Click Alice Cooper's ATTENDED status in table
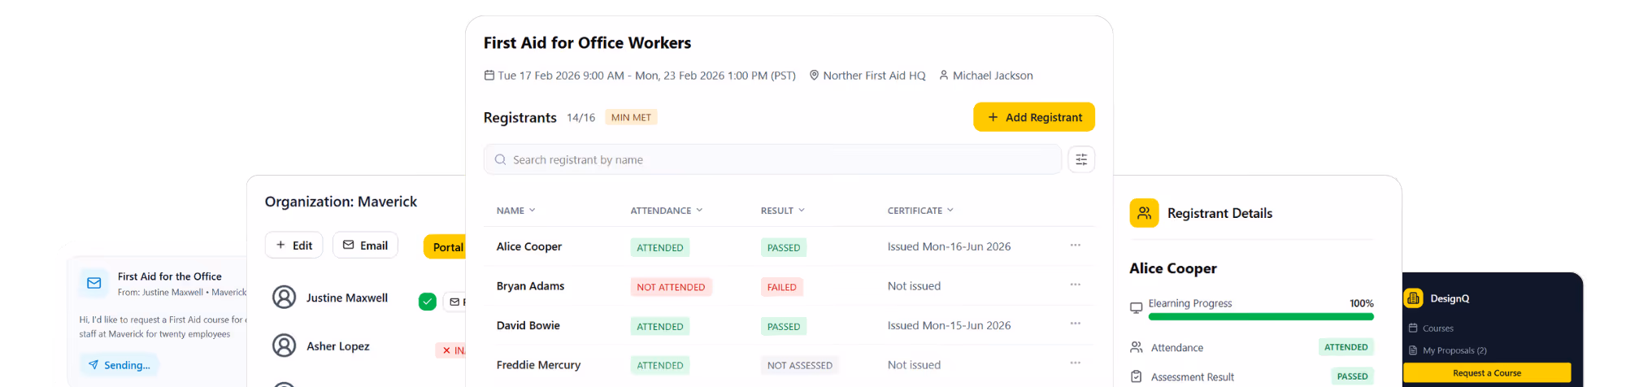Image resolution: width=1626 pixels, height=387 pixels. [659, 247]
